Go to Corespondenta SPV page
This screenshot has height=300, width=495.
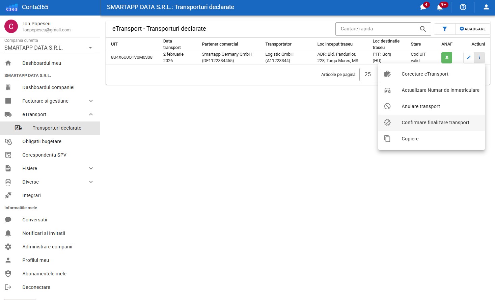44,155
